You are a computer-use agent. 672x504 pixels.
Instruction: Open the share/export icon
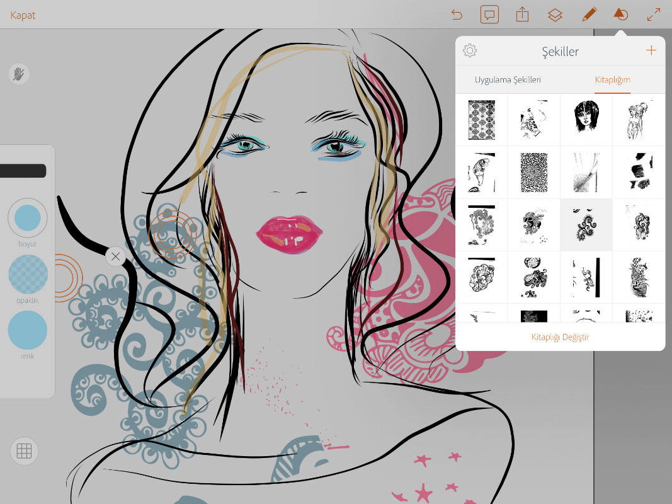pos(522,14)
